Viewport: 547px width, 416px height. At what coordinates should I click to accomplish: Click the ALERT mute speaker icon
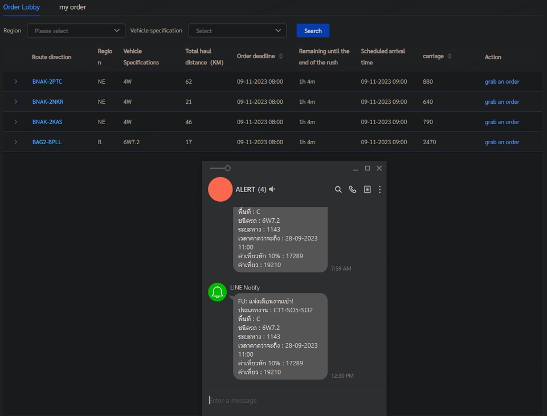pyautogui.click(x=272, y=189)
